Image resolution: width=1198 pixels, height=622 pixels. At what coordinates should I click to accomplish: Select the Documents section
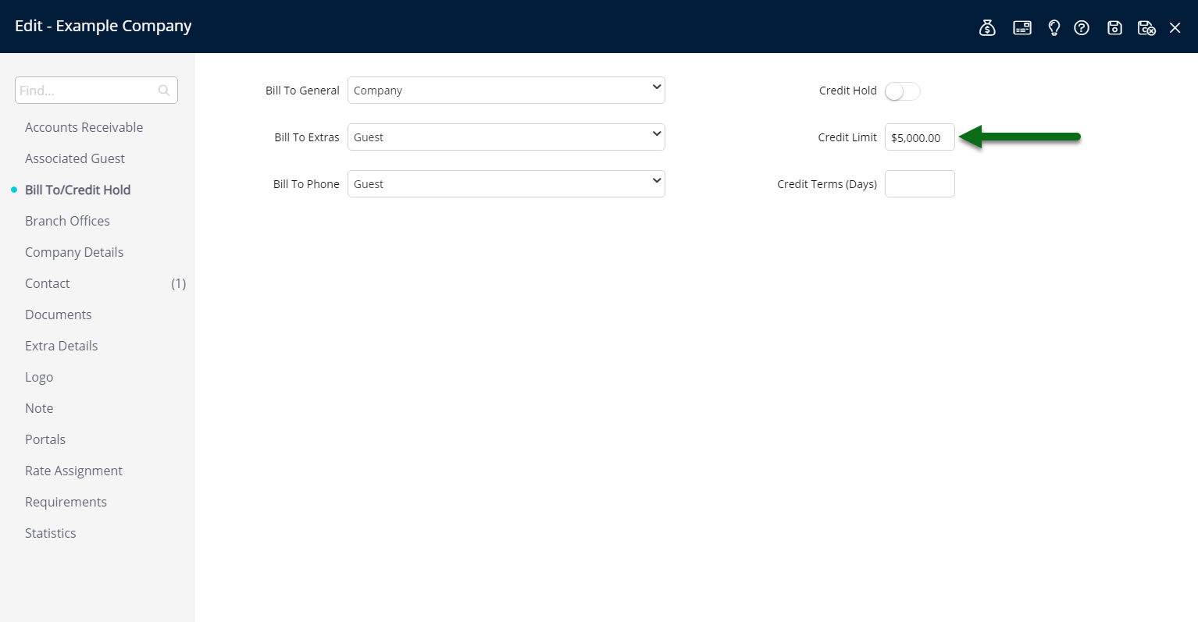click(58, 314)
